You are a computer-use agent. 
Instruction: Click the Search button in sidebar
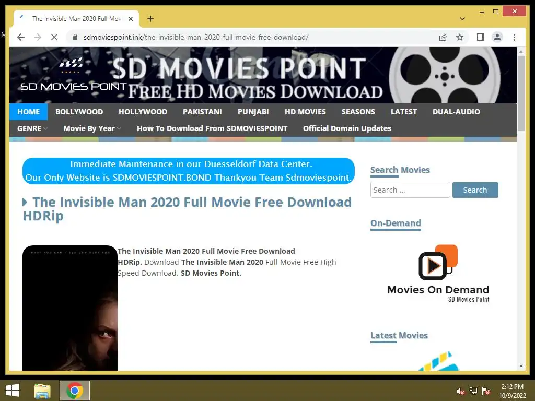pos(475,190)
